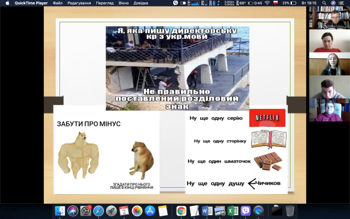Screen dimensions: 350x219
Task: Select participant in red sweater video
Action: point(329,41)
